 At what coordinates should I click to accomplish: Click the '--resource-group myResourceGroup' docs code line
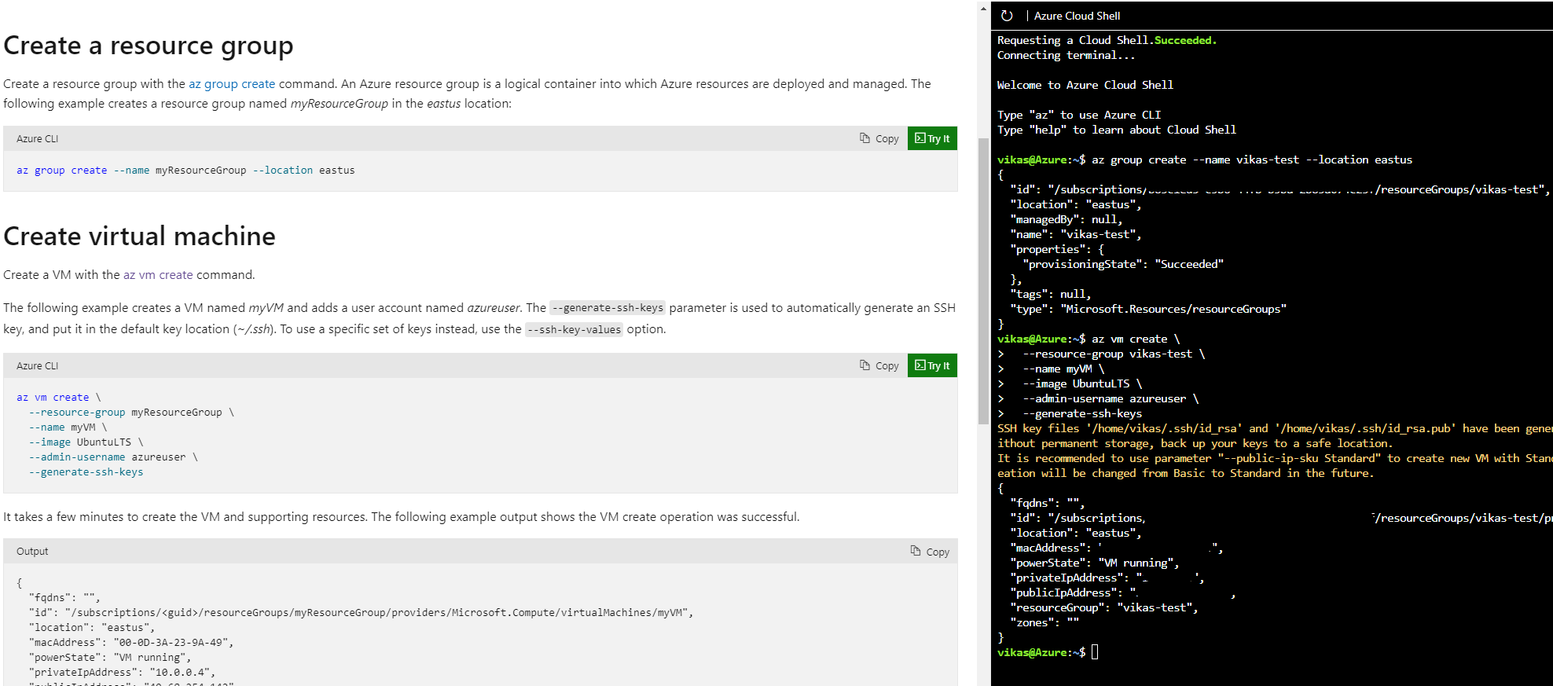pos(131,413)
